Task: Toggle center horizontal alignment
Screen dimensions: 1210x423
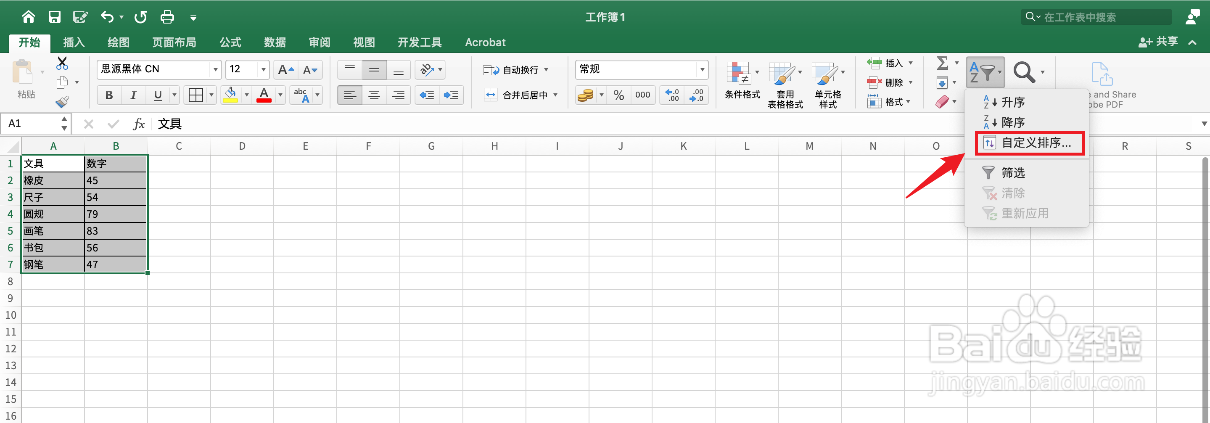Action: pyautogui.click(x=374, y=95)
